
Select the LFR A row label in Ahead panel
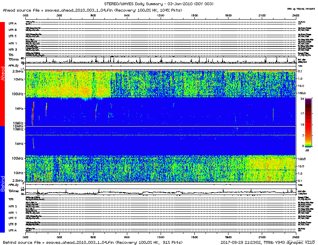coord(12,24)
